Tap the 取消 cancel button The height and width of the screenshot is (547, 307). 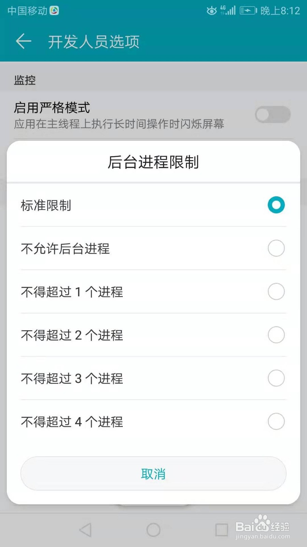click(x=153, y=474)
